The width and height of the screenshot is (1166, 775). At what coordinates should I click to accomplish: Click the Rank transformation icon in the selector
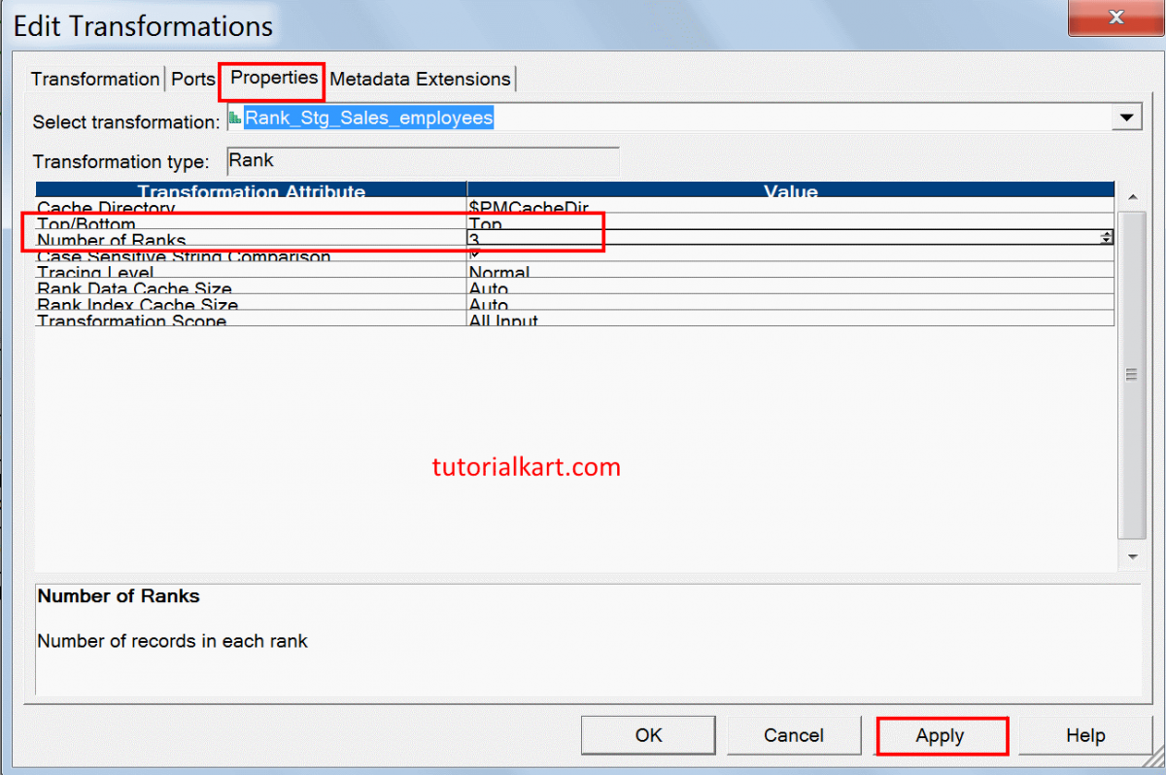[236, 118]
